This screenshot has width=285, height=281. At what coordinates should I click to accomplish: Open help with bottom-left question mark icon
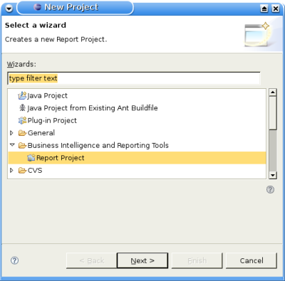pos(14,260)
